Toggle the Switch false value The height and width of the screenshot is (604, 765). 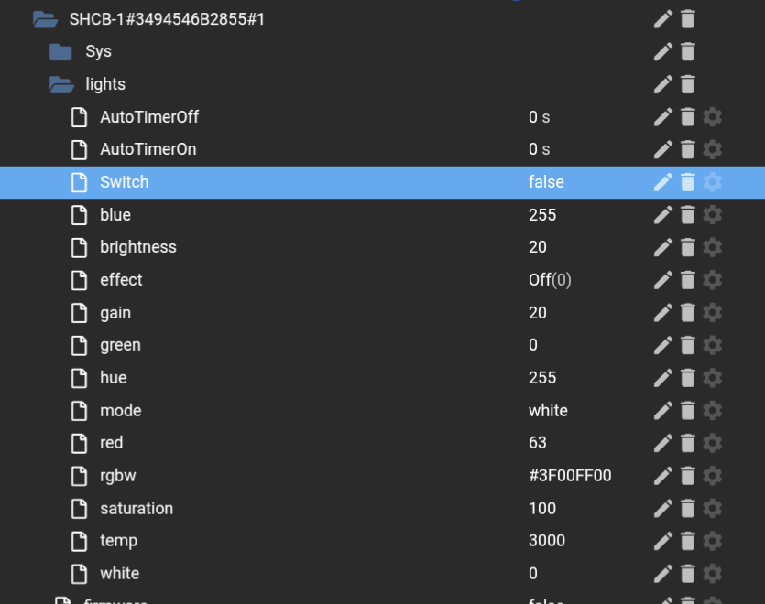point(546,182)
